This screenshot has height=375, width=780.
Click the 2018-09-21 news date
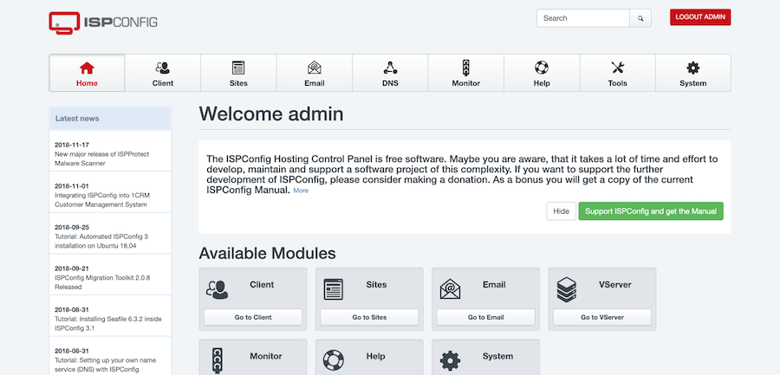pos(72,268)
